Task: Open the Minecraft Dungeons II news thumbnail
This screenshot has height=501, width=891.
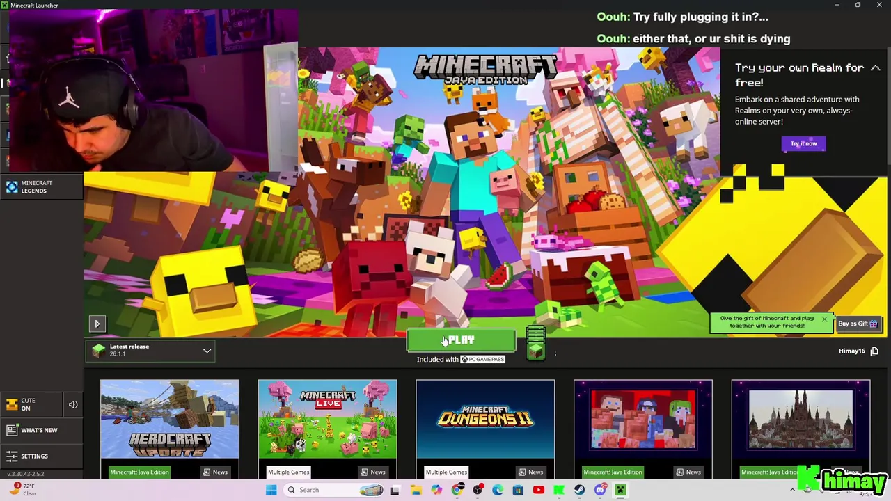Action: tap(485, 420)
